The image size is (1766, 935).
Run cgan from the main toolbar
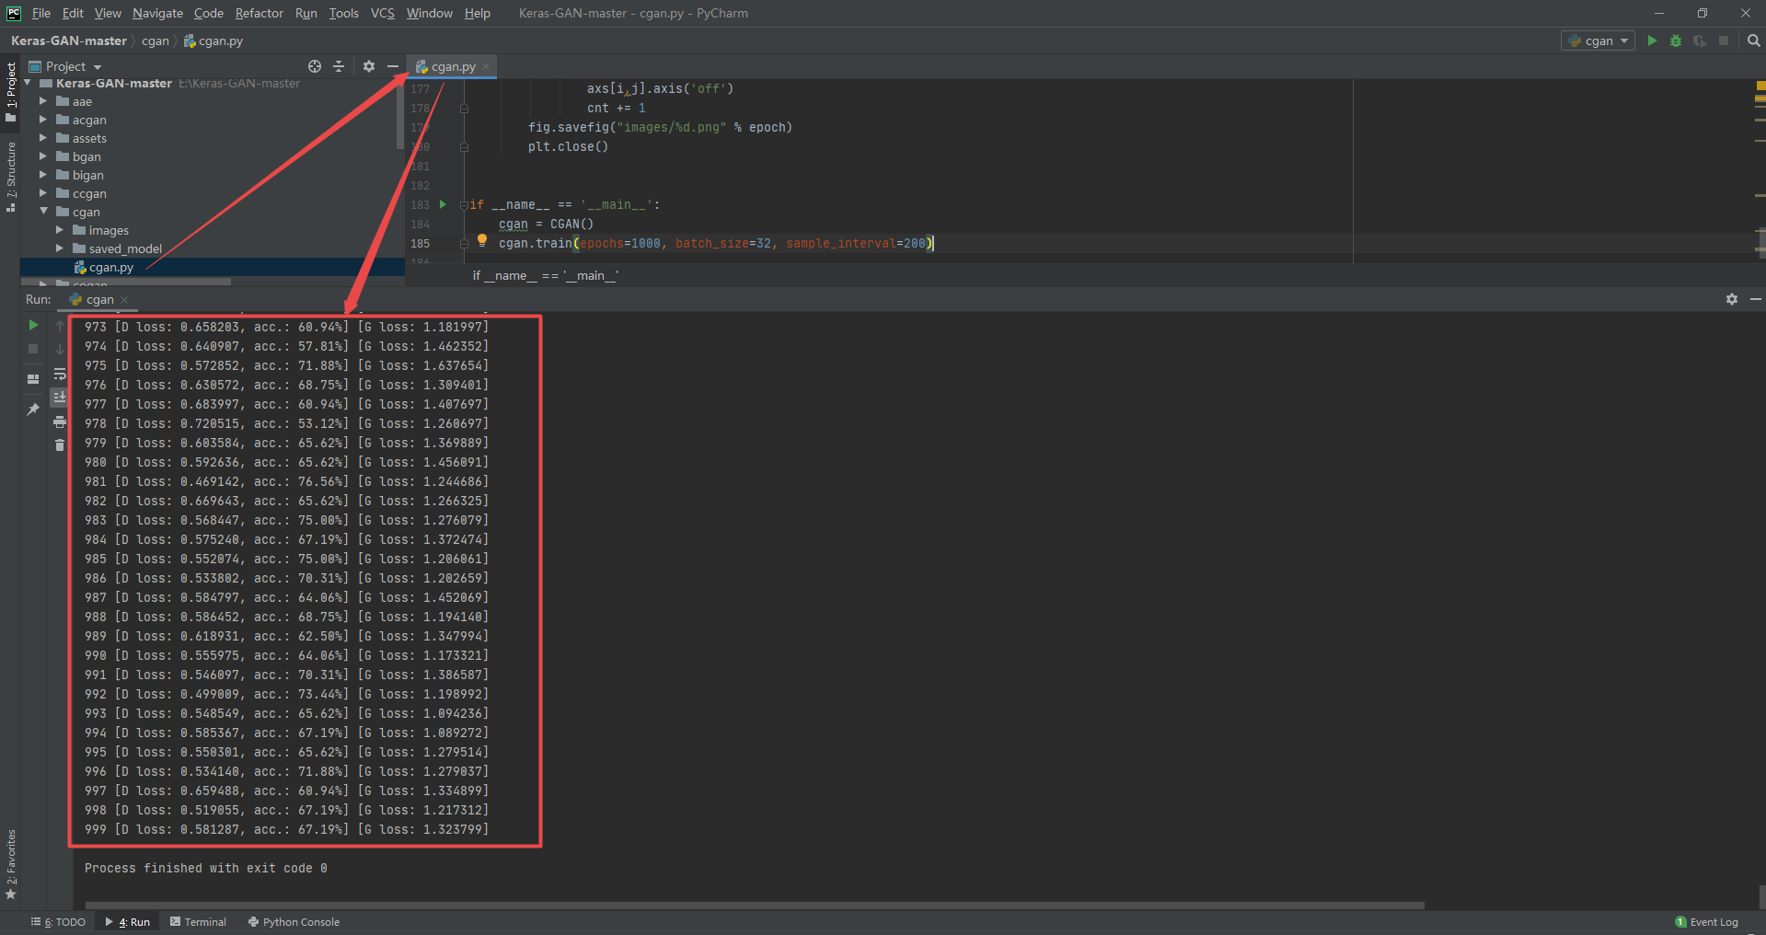(1652, 40)
